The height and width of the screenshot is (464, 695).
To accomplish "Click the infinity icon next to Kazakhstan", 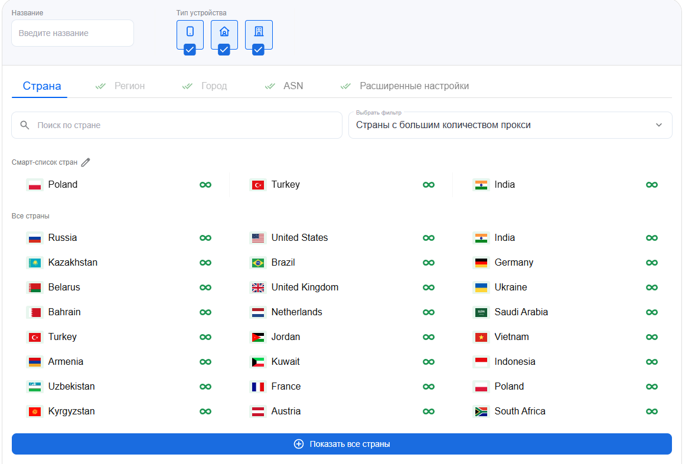I will click(205, 263).
